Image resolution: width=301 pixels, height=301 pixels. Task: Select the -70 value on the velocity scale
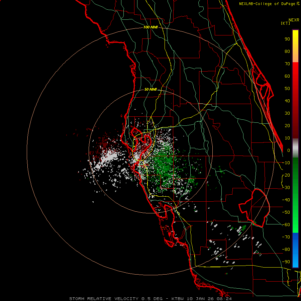point(286,237)
